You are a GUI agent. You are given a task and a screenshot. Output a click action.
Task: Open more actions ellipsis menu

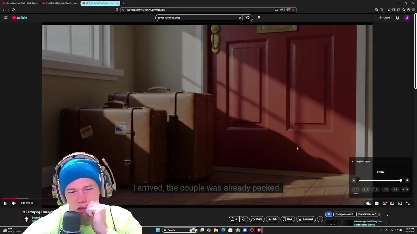(320, 219)
